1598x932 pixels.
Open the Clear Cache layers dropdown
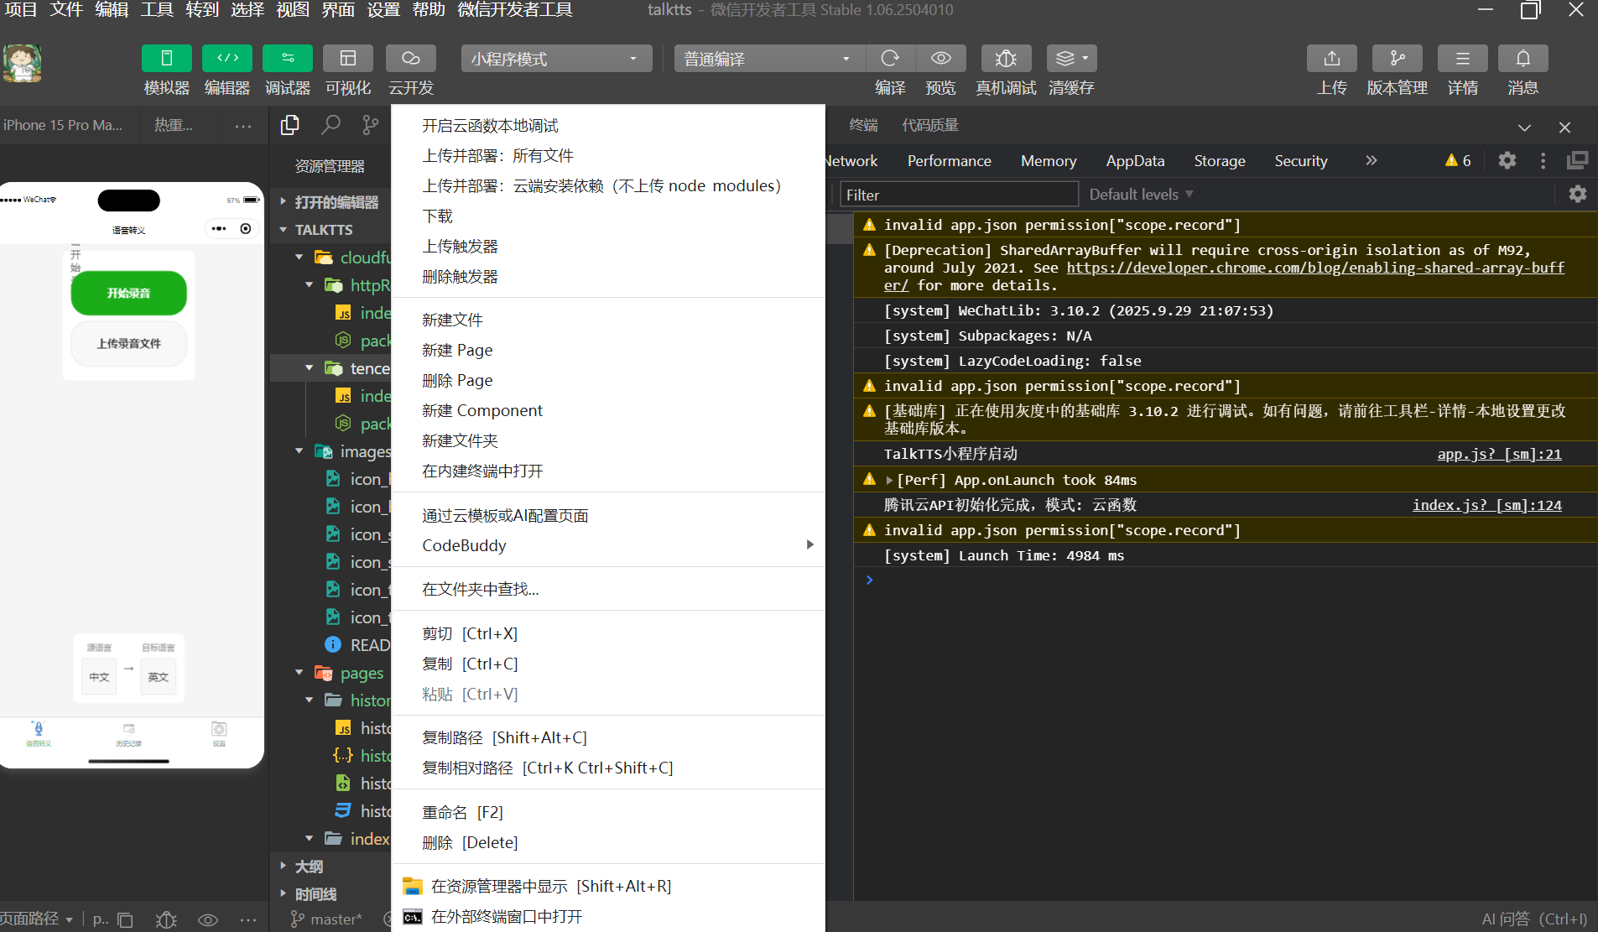[1071, 59]
